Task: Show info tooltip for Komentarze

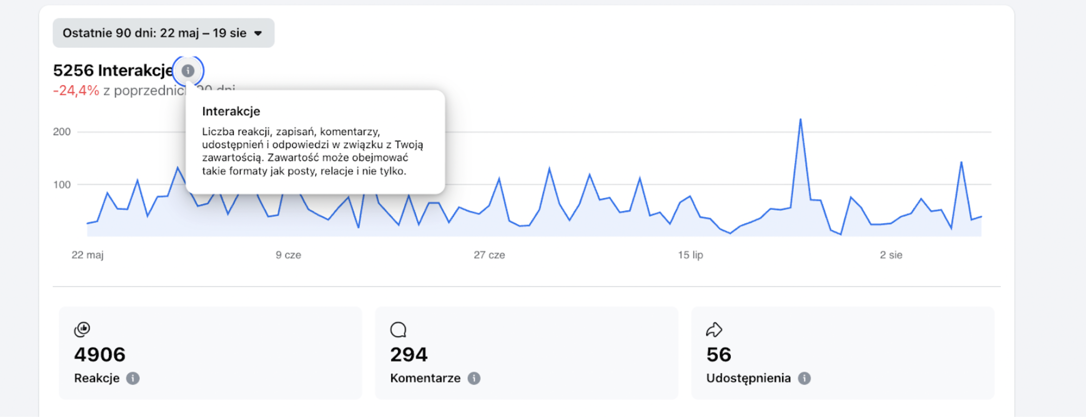Action: coord(474,378)
